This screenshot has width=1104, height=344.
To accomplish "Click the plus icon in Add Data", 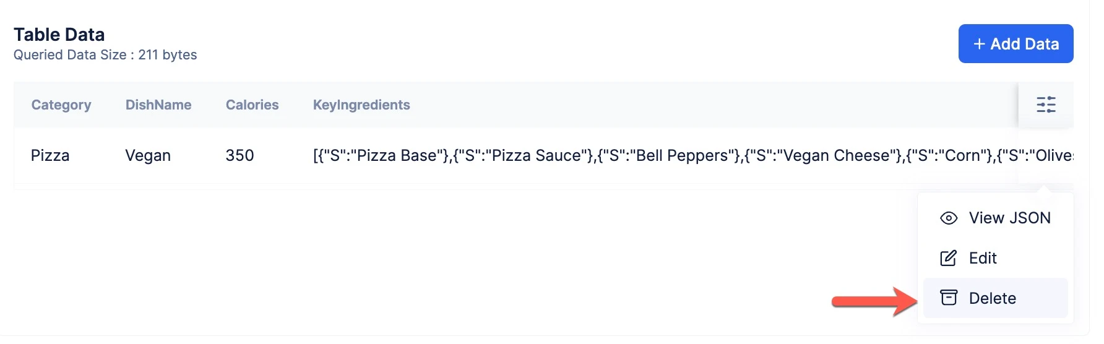I will click(979, 44).
